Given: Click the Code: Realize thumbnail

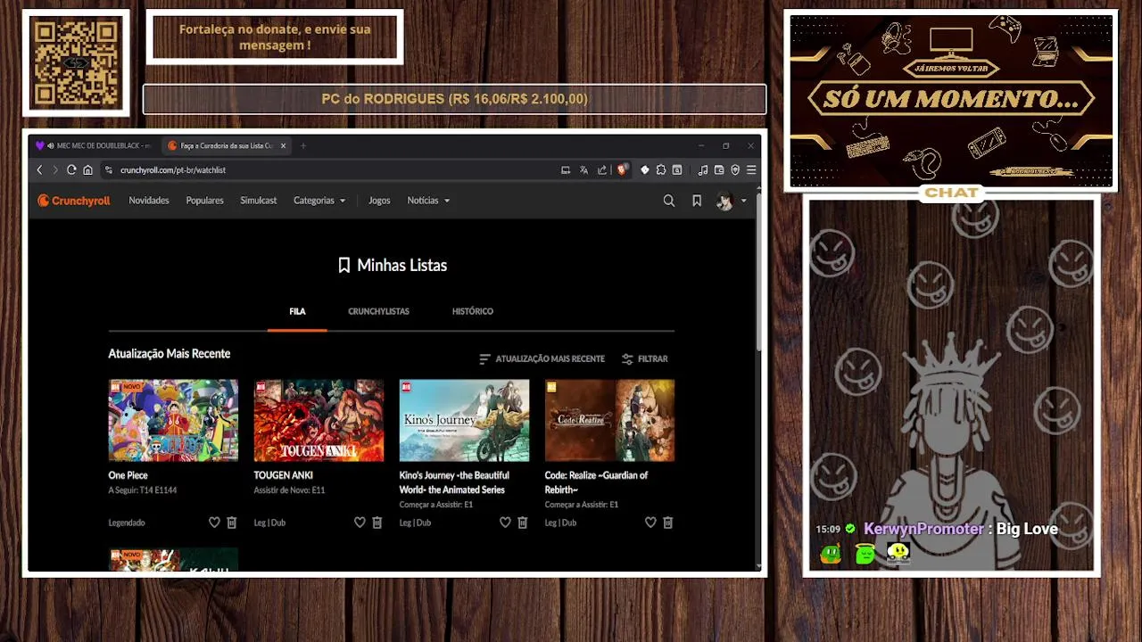Looking at the screenshot, I should [x=609, y=420].
